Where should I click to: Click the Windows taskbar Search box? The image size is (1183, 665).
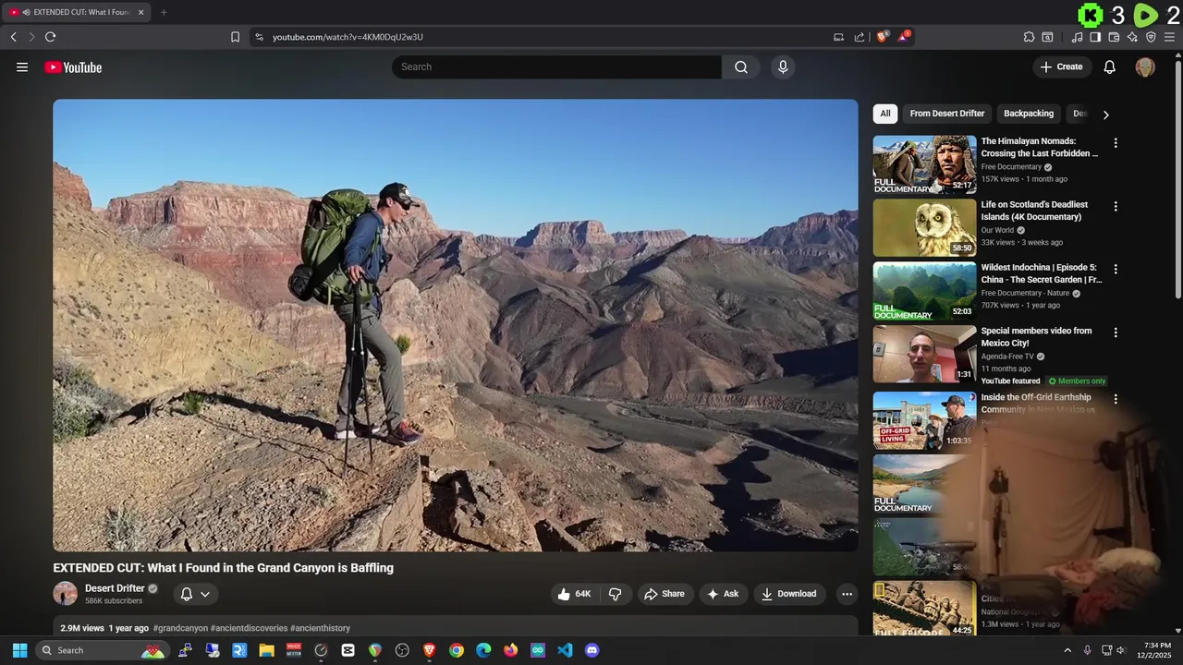[x=102, y=650]
